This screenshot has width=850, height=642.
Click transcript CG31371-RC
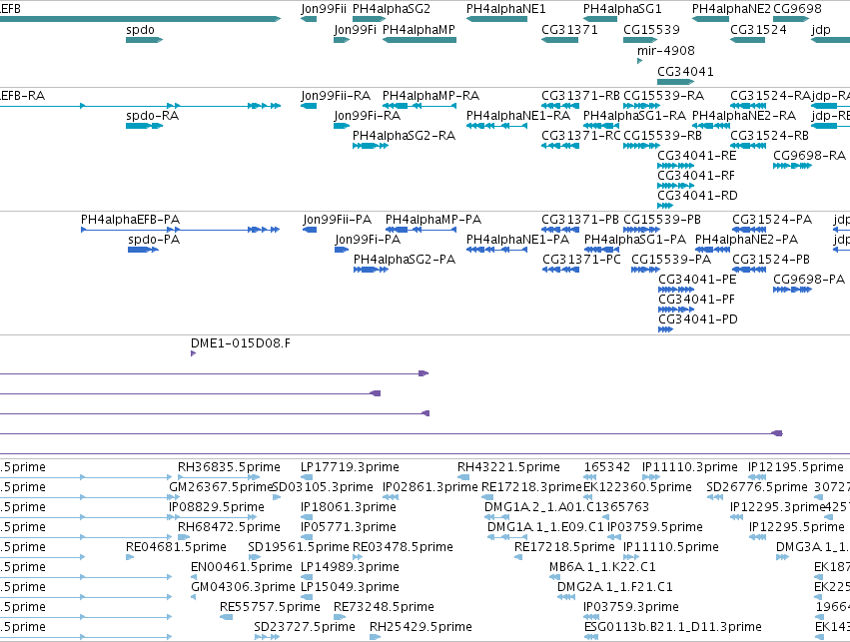click(x=560, y=146)
